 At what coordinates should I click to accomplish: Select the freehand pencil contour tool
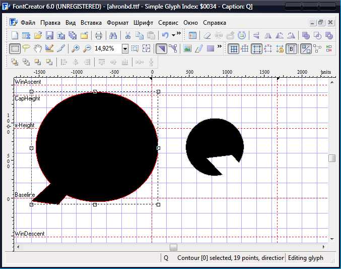tap(199, 48)
